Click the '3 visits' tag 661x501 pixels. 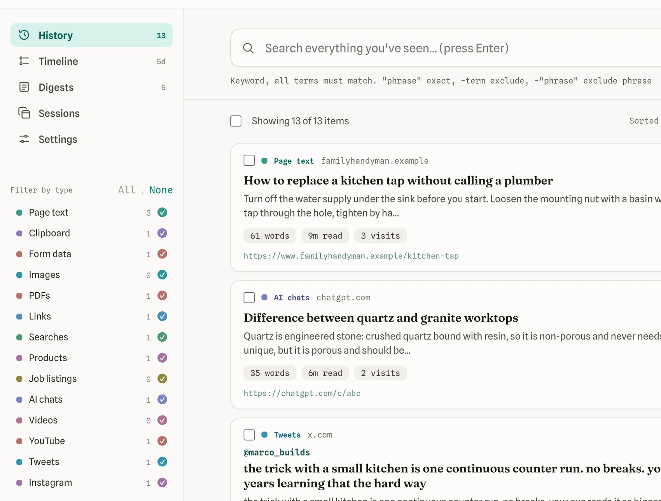coord(380,236)
